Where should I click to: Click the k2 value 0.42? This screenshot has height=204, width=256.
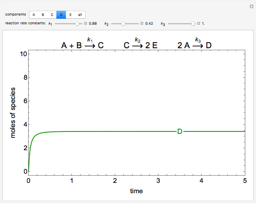[149, 24]
